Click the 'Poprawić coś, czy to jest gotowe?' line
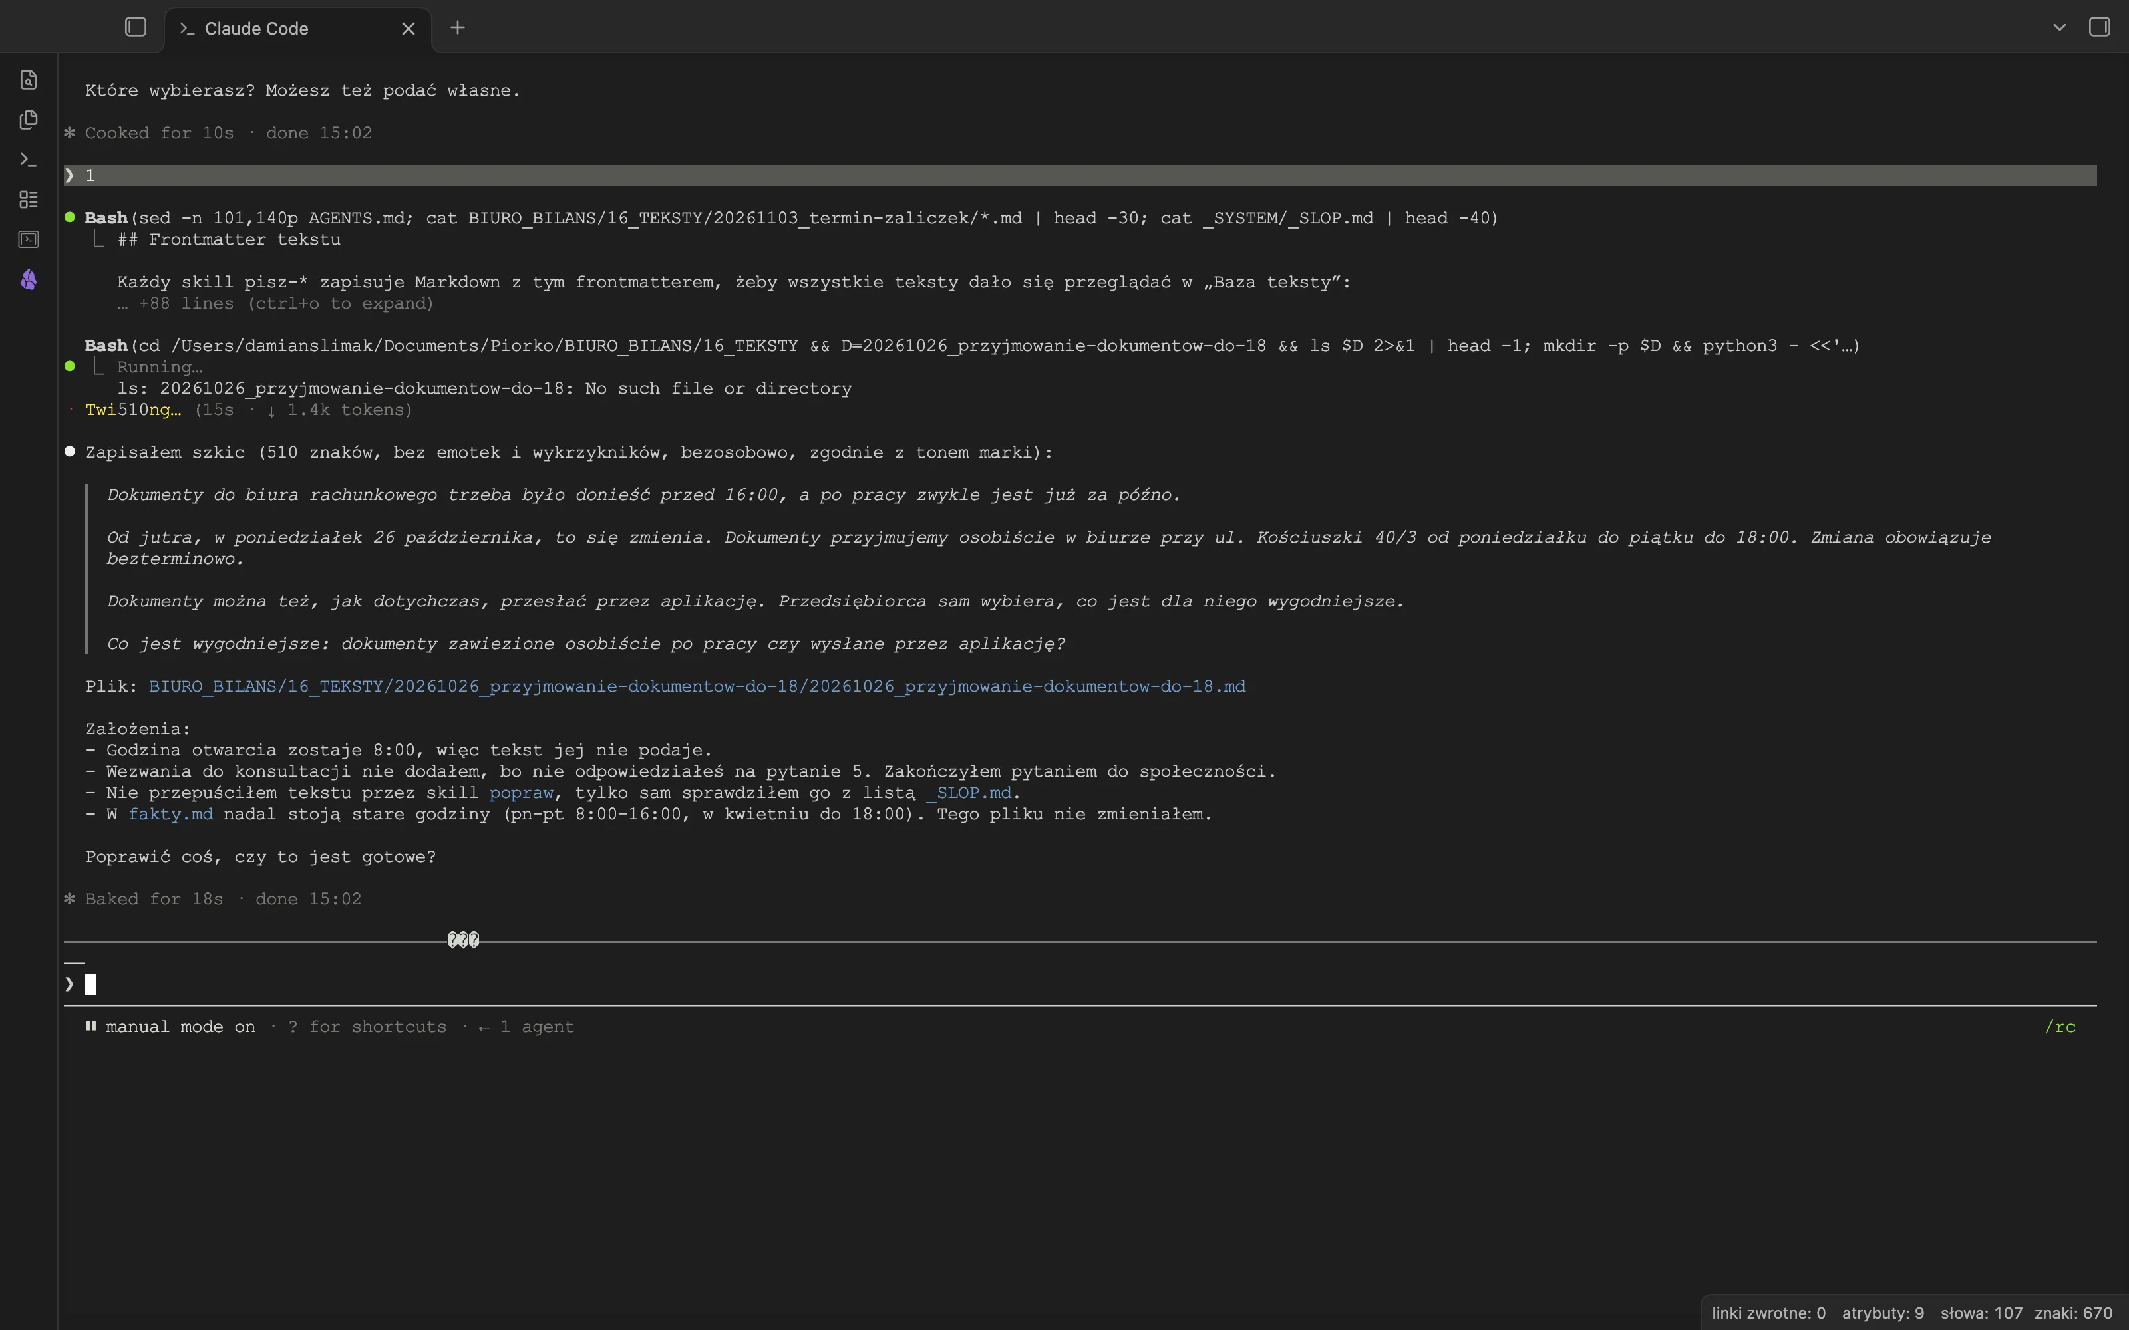 tap(260, 857)
